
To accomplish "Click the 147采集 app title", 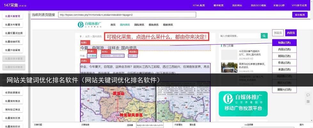I will 12,5.
